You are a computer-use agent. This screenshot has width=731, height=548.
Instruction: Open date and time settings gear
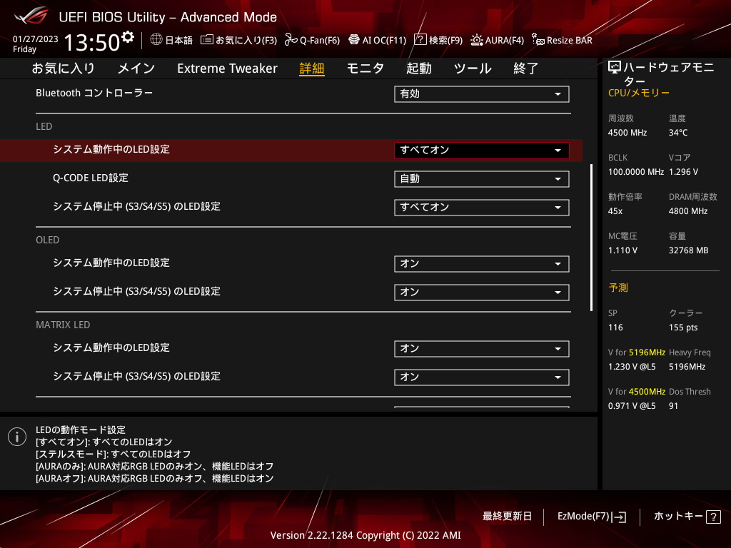128,36
